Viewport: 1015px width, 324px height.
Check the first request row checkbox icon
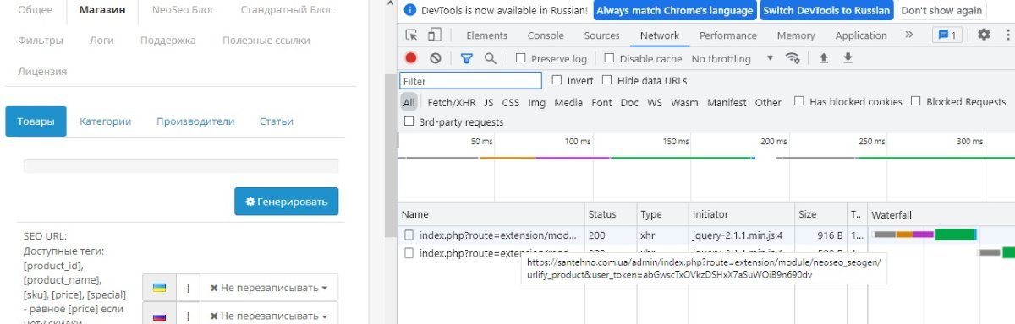[409, 235]
